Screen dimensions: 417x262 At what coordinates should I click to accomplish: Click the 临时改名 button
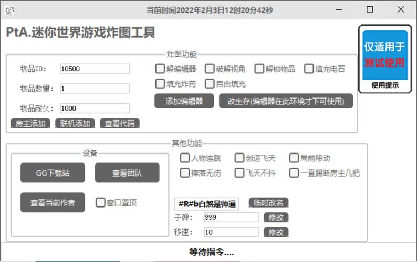(x=268, y=203)
